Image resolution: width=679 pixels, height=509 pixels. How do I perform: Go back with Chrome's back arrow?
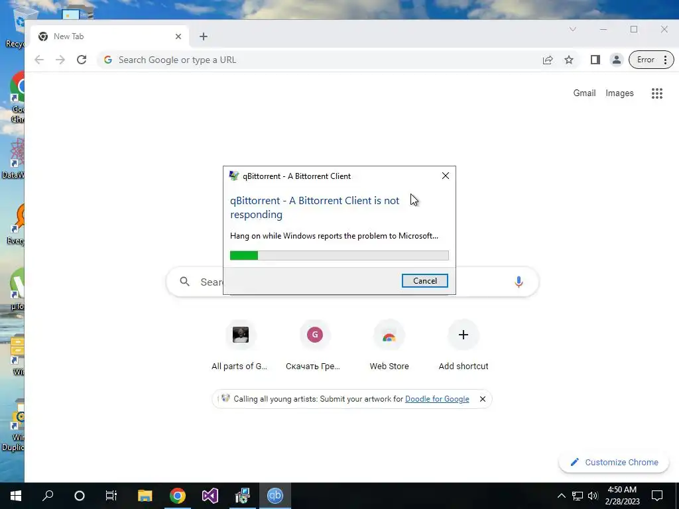pyautogui.click(x=39, y=60)
